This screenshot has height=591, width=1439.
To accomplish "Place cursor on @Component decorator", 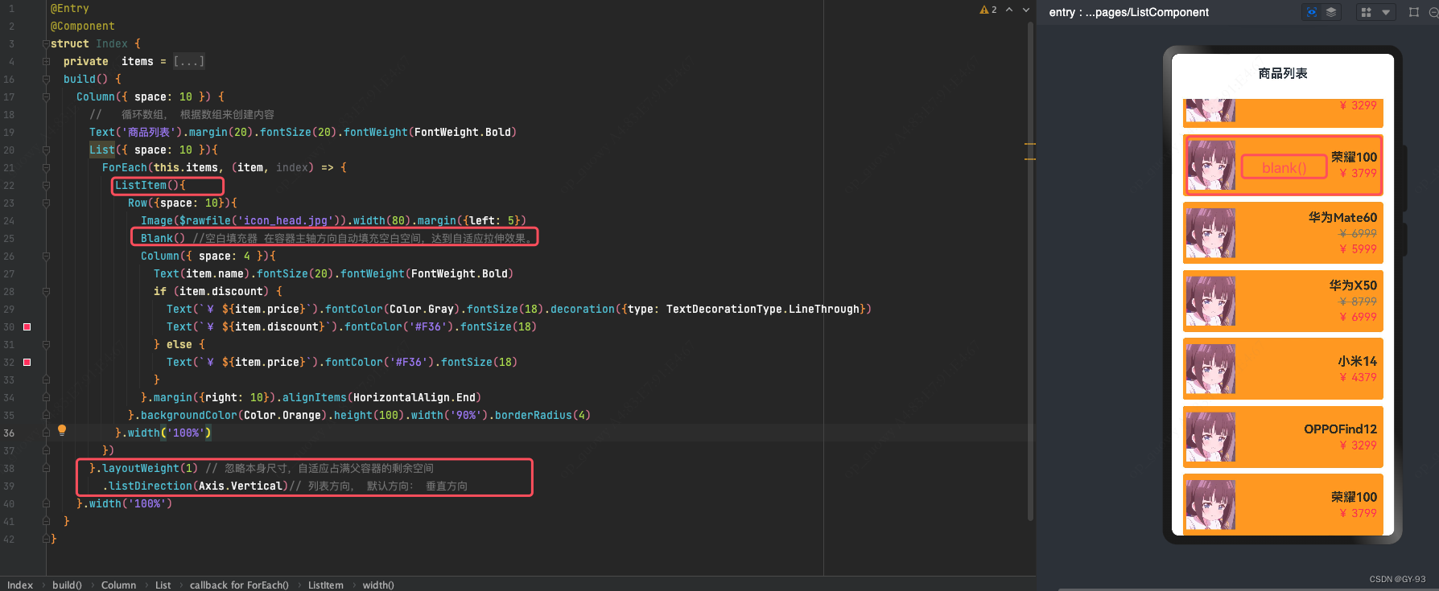I will (83, 26).
